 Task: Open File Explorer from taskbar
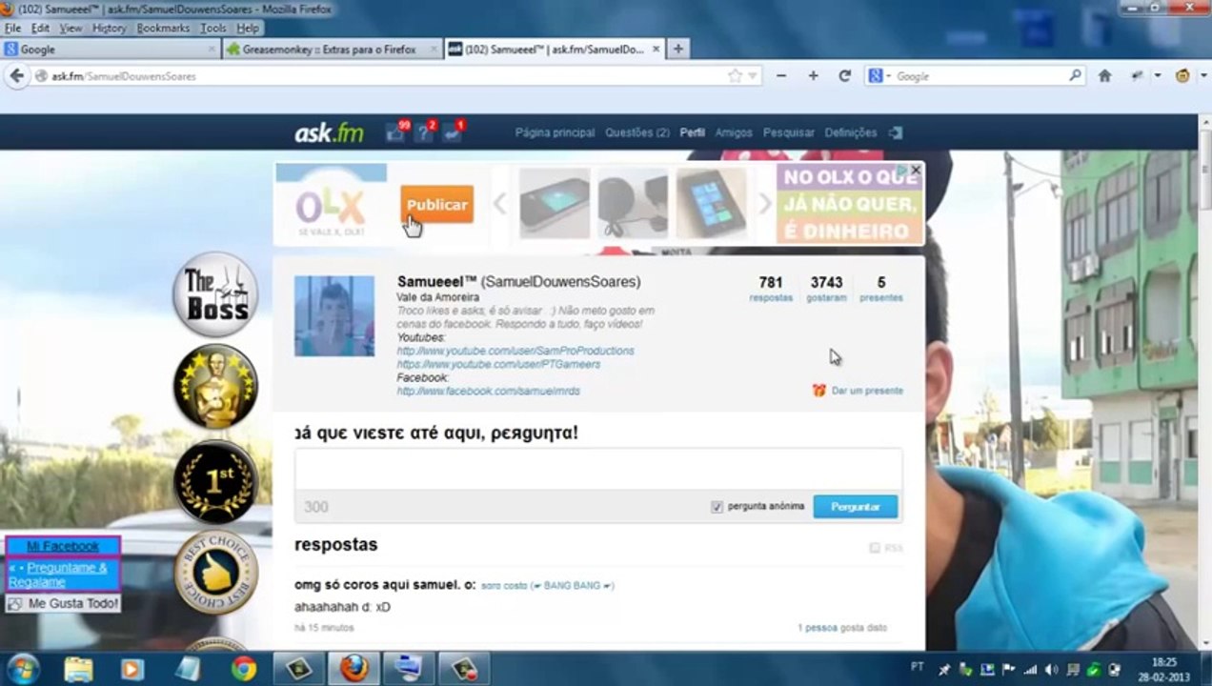78,669
